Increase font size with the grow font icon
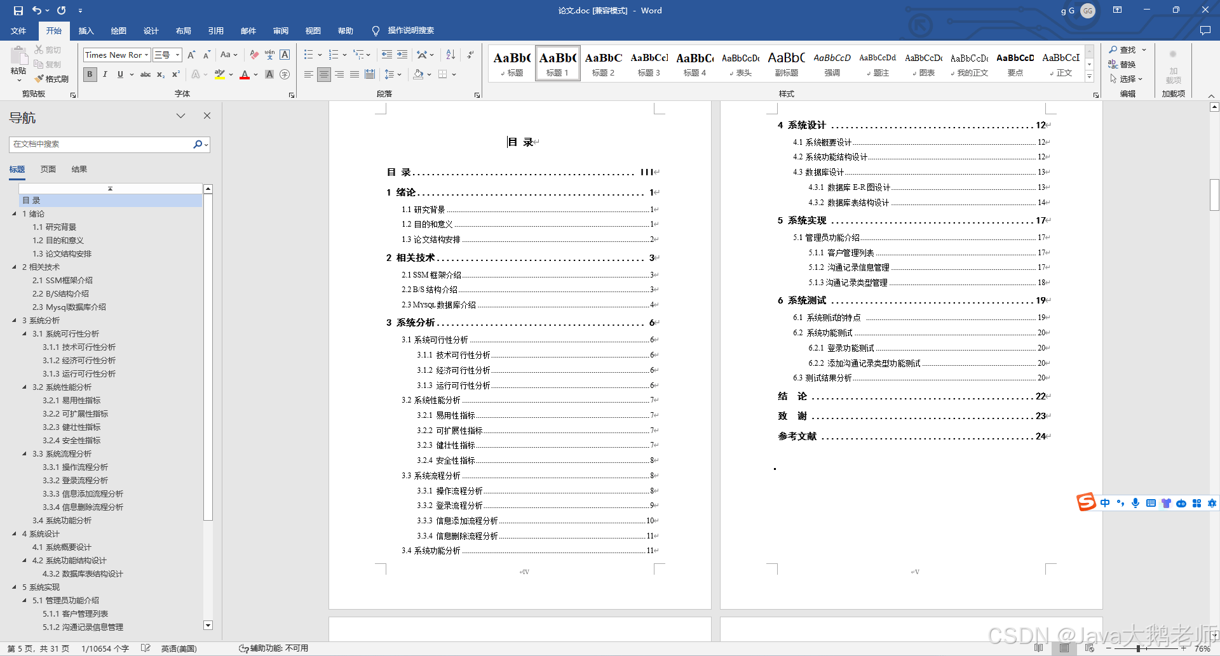 191,55
